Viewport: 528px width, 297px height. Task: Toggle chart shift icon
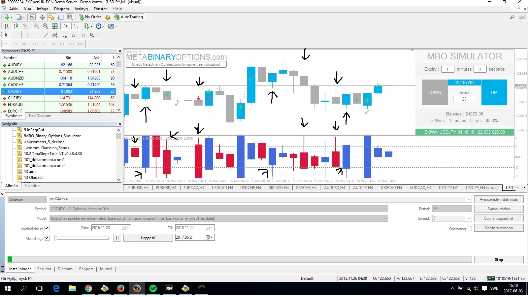(76, 26)
